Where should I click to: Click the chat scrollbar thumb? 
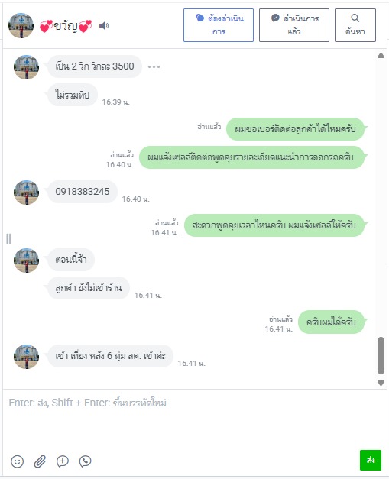(x=381, y=355)
